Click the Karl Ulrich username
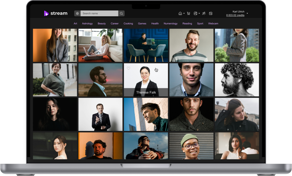The width and height of the screenshot is (292, 176). (x=238, y=11)
